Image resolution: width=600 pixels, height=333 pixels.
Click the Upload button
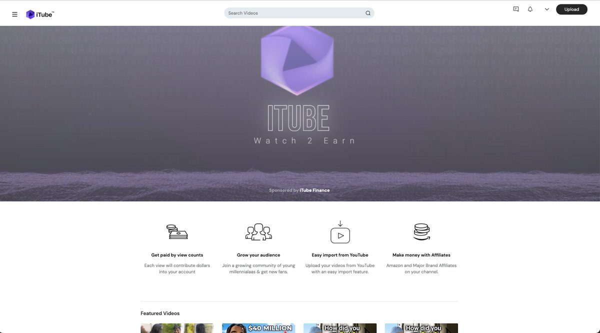click(571, 9)
